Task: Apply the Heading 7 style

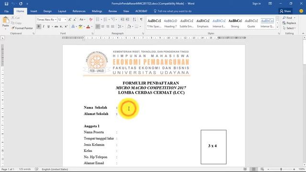Action: (x=170, y=23)
